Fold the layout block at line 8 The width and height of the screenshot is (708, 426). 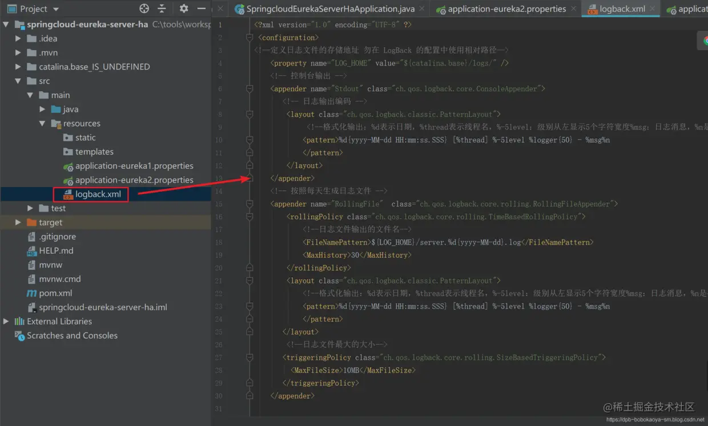click(250, 114)
